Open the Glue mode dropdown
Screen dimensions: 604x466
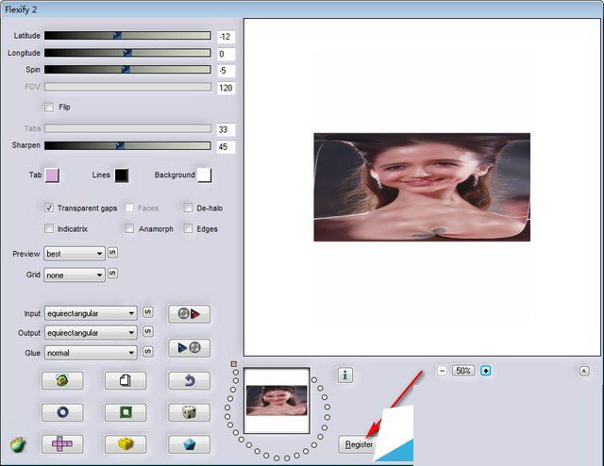pos(91,353)
